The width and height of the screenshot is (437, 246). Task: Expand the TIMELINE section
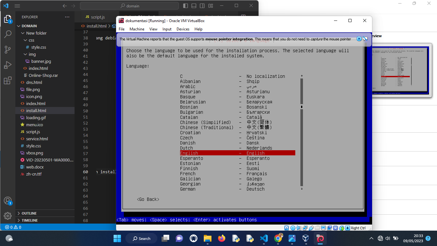(45, 220)
